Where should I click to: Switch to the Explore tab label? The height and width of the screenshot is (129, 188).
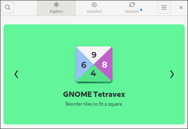coord(56,11)
